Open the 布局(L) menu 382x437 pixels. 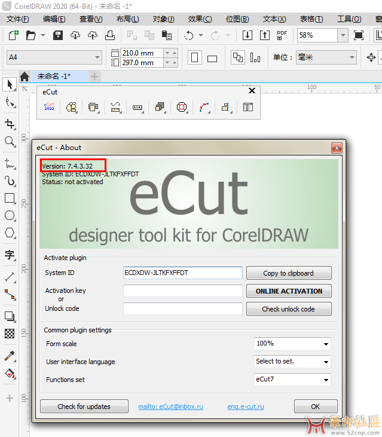[x=127, y=19]
